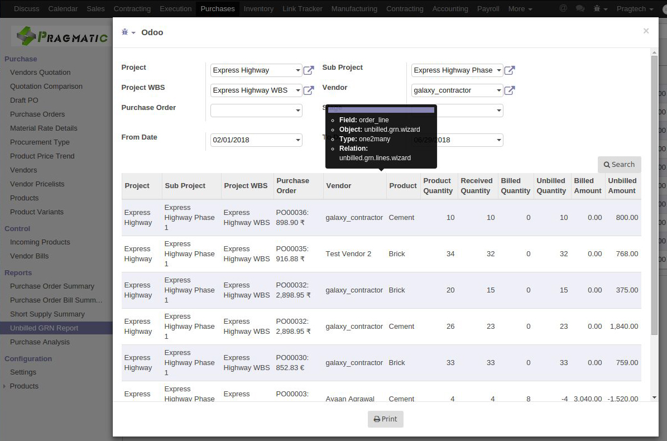Click the Print button
Screen dimensions: 667x441
coord(385,419)
